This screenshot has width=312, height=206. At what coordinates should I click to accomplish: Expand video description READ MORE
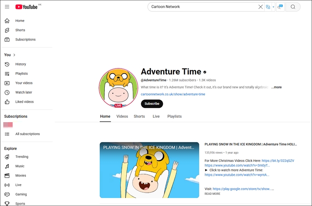point(212,194)
